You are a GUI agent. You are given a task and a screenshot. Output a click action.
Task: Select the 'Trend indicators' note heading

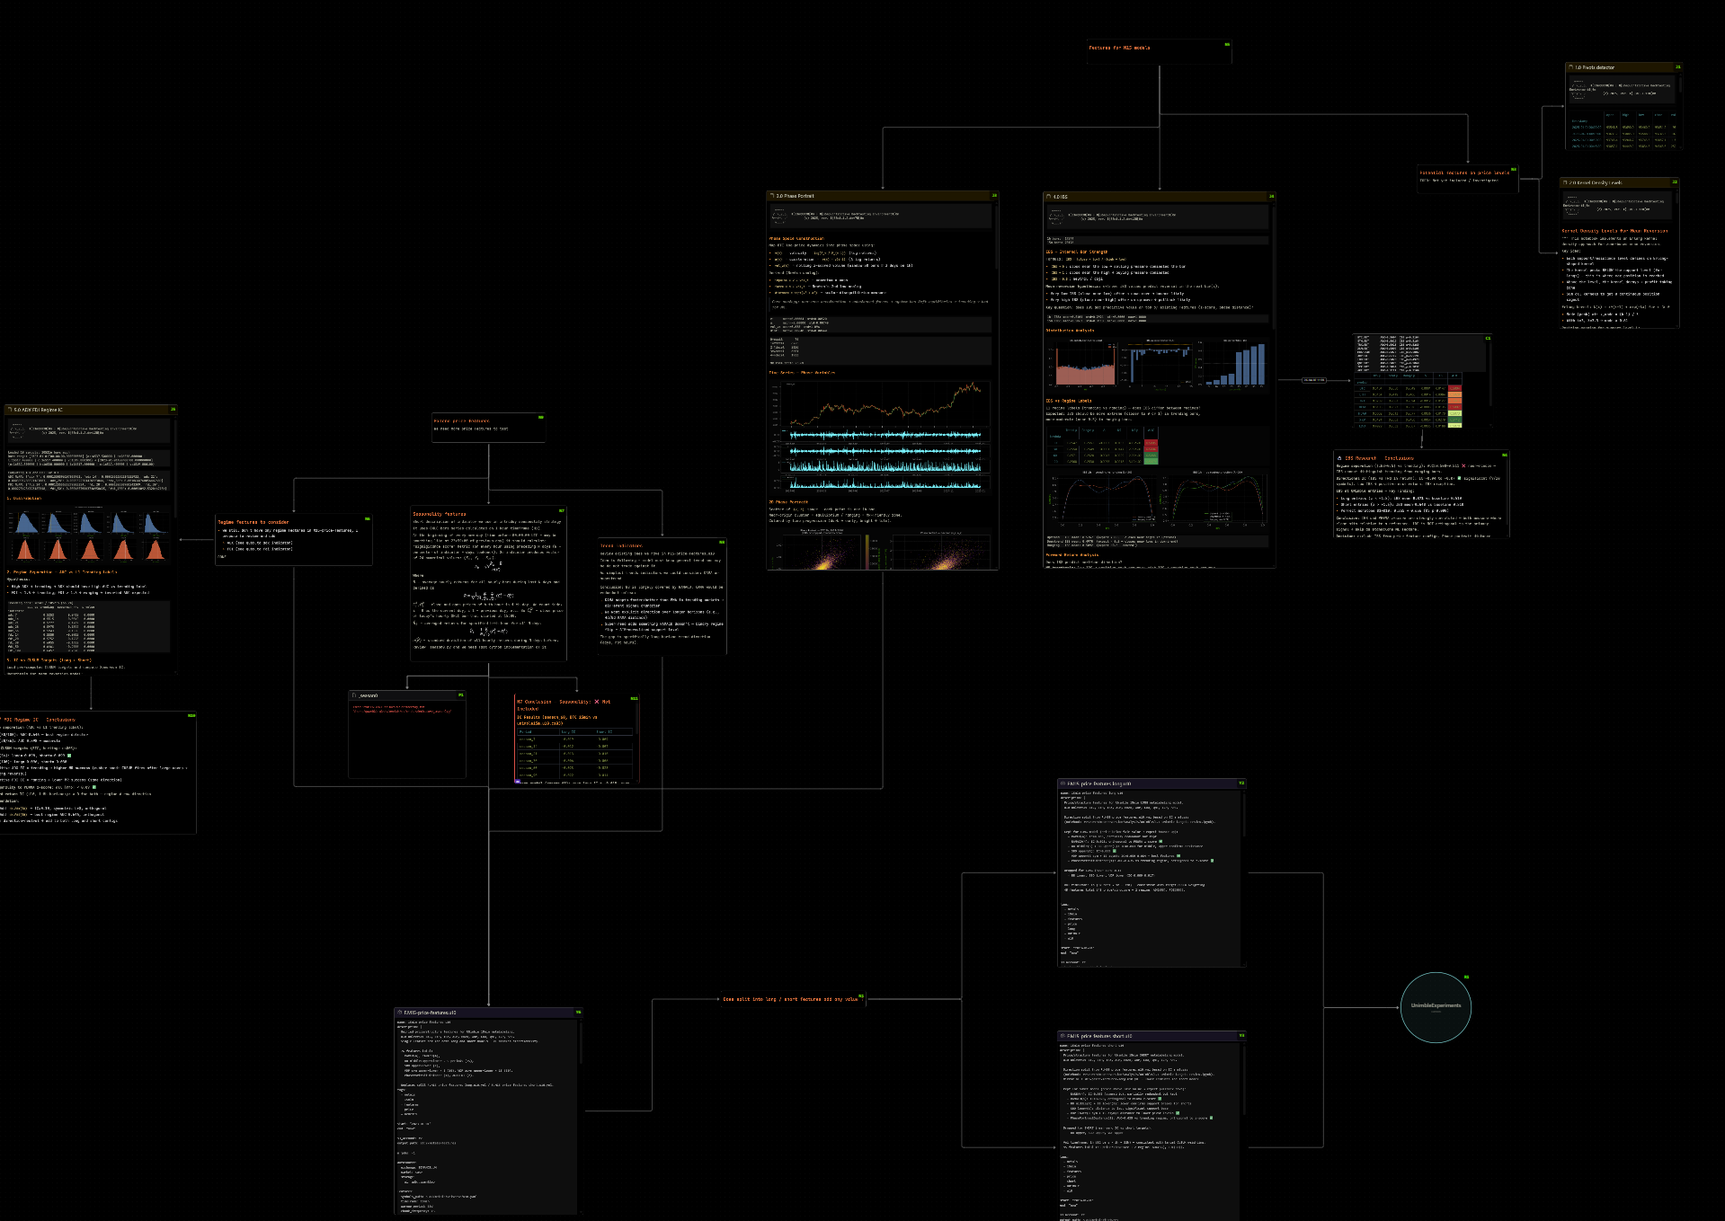pyautogui.click(x=621, y=545)
